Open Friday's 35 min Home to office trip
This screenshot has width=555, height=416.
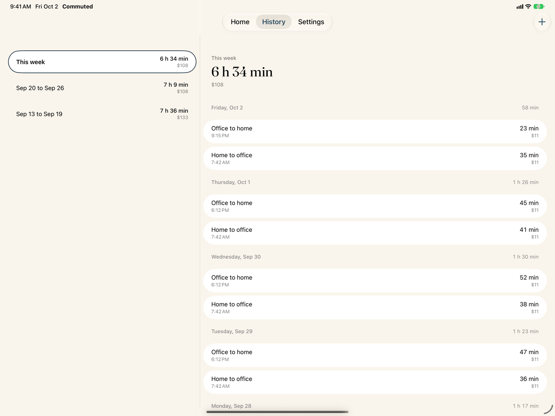[375, 158]
